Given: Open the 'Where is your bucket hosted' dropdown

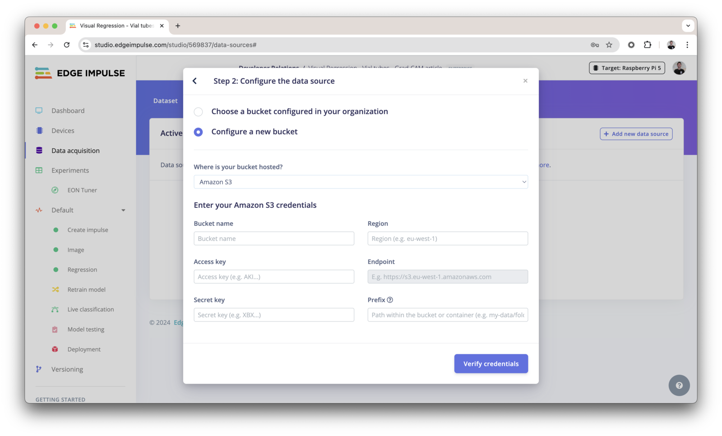Looking at the screenshot, I should click(x=361, y=182).
